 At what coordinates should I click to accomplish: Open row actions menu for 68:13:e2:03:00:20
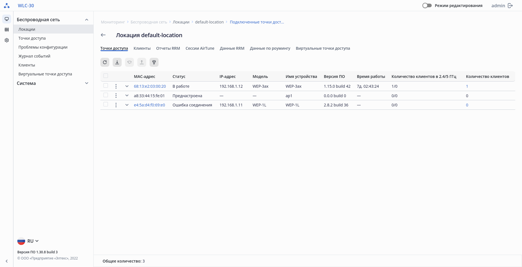pos(116,86)
